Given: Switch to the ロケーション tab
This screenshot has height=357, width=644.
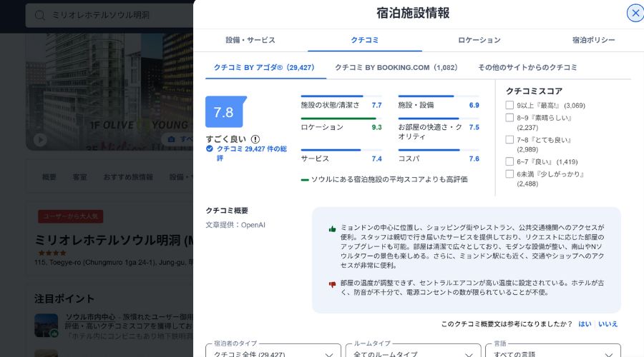Looking at the screenshot, I should (479, 40).
